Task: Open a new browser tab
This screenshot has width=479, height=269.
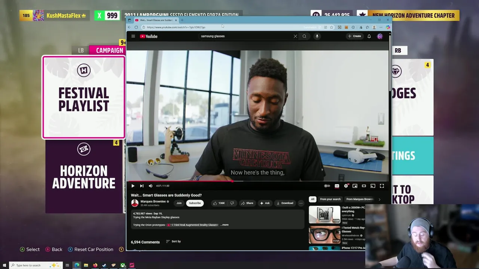Action: (x=182, y=20)
